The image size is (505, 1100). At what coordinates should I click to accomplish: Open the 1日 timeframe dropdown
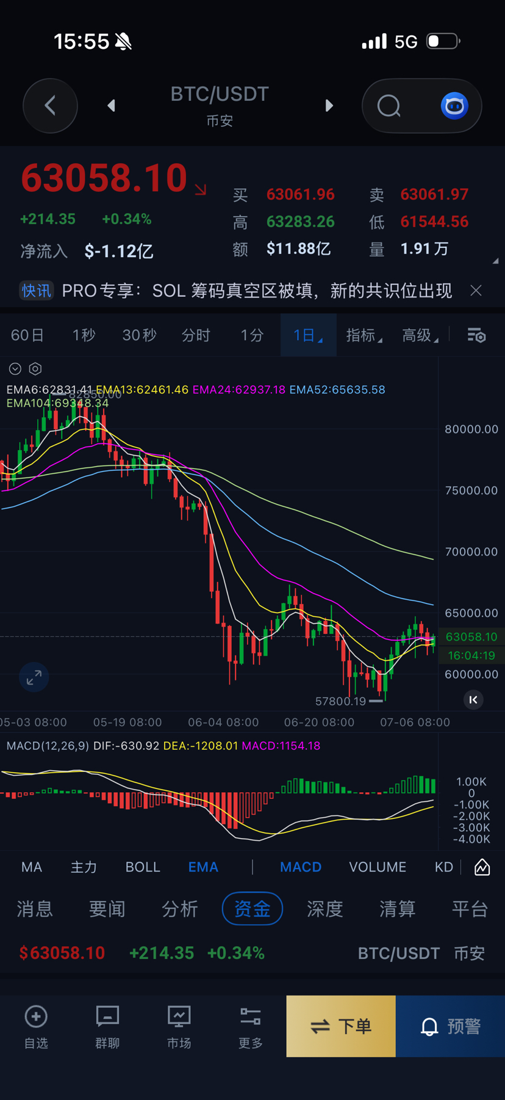coord(308,335)
